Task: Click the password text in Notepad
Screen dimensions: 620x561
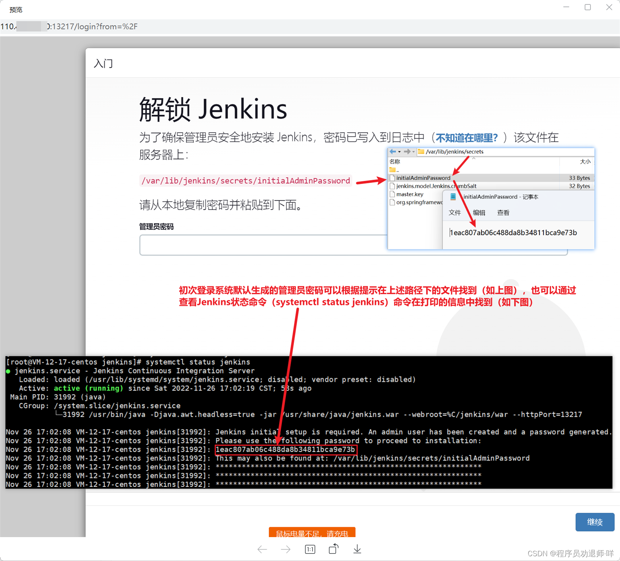Action: pos(513,233)
